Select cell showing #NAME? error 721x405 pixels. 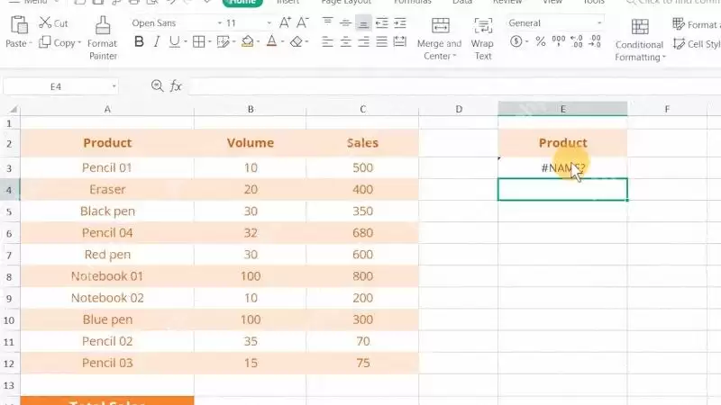[562, 167]
